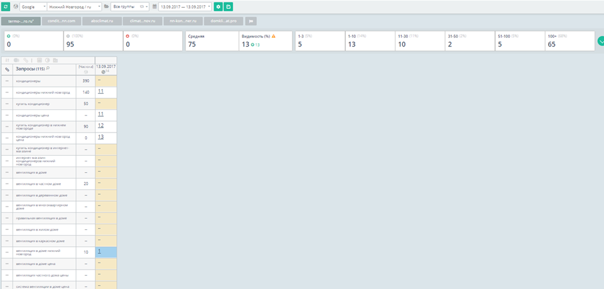This screenshot has width=604, height=289.
Task: Click the sort arrows icon above the table
Action: [7, 60]
